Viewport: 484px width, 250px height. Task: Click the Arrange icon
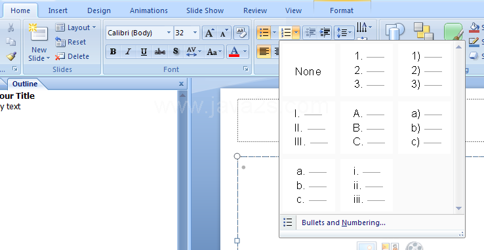point(424,31)
